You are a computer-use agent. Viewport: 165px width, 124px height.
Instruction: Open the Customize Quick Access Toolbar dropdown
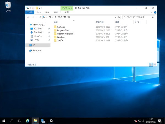40,8
